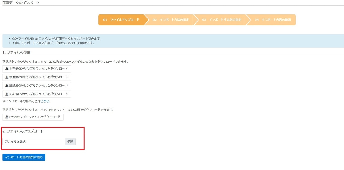Click the 在庫データのインポート page title

(x=21, y=3)
